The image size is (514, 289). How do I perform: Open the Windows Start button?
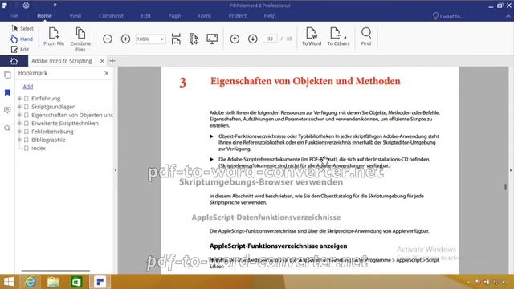point(9,282)
